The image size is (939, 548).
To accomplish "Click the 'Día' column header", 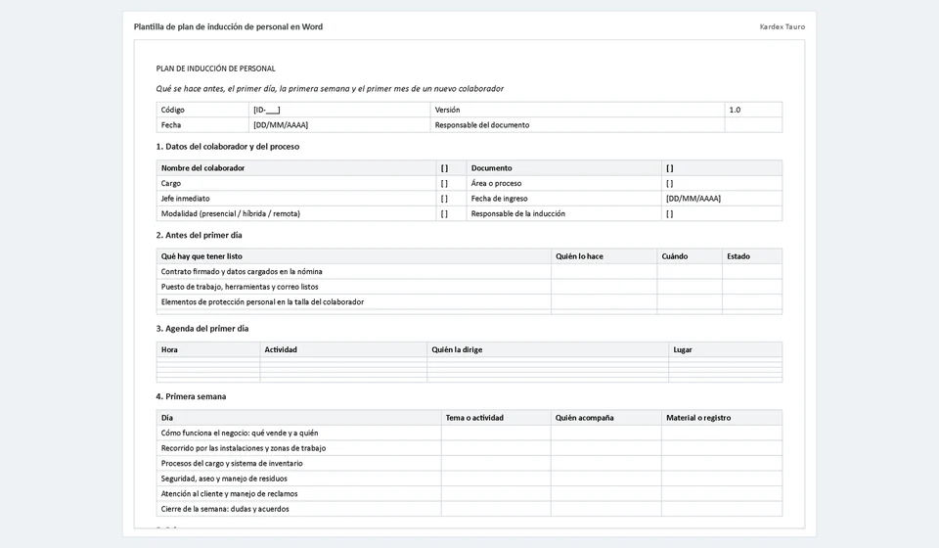I will [299, 418].
